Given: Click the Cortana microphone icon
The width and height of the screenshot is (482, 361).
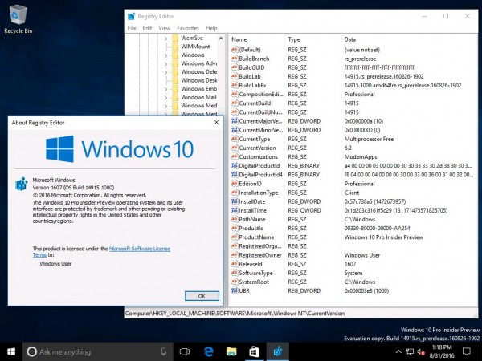Looking at the screenshot, I should click(164, 352).
